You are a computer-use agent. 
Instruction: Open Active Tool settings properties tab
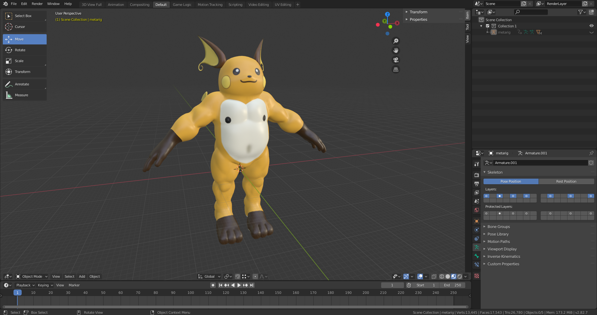pyautogui.click(x=476, y=164)
